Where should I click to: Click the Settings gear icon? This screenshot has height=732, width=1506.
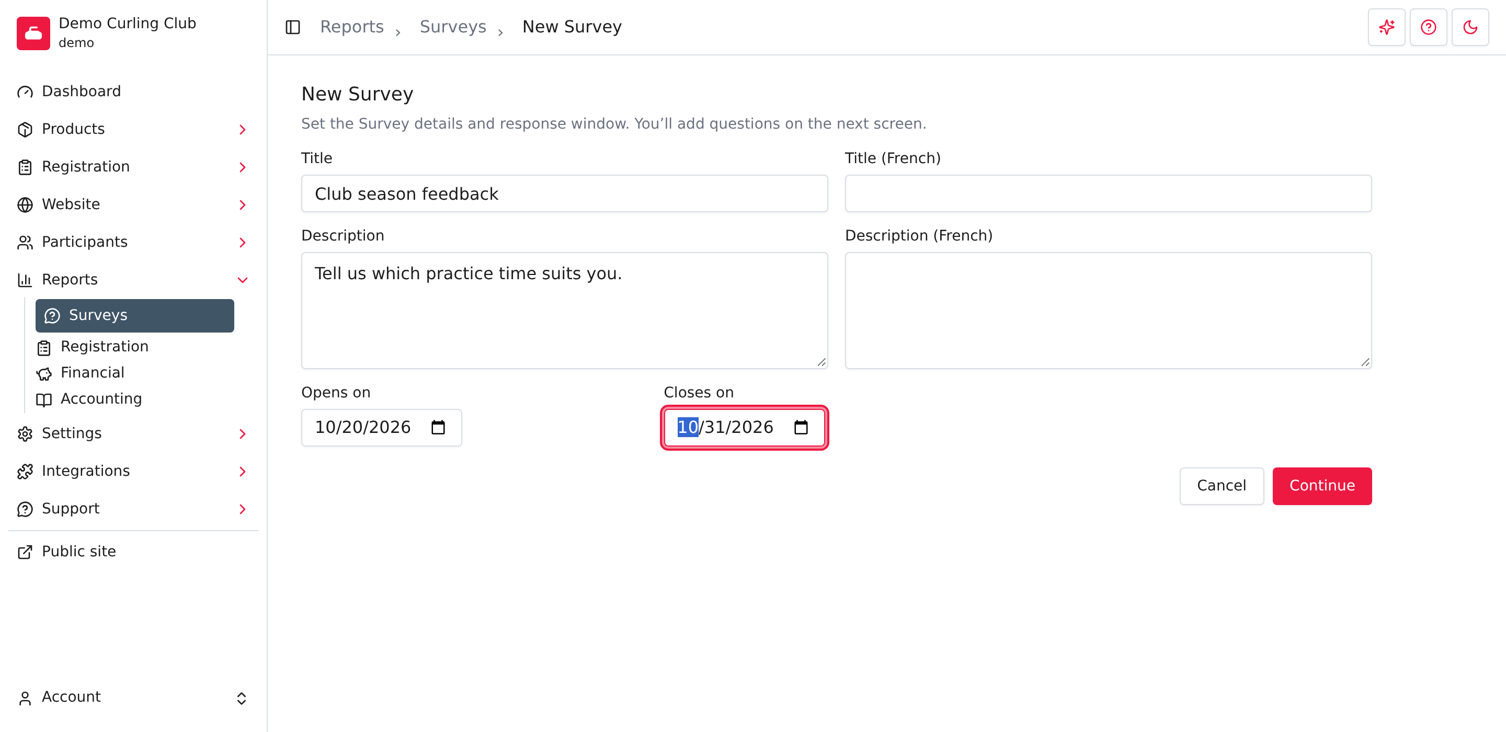point(25,434)
